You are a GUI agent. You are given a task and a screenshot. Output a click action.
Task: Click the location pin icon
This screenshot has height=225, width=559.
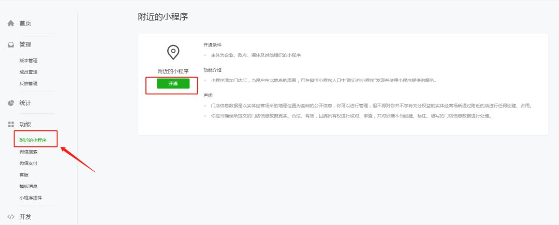point(173,52)
